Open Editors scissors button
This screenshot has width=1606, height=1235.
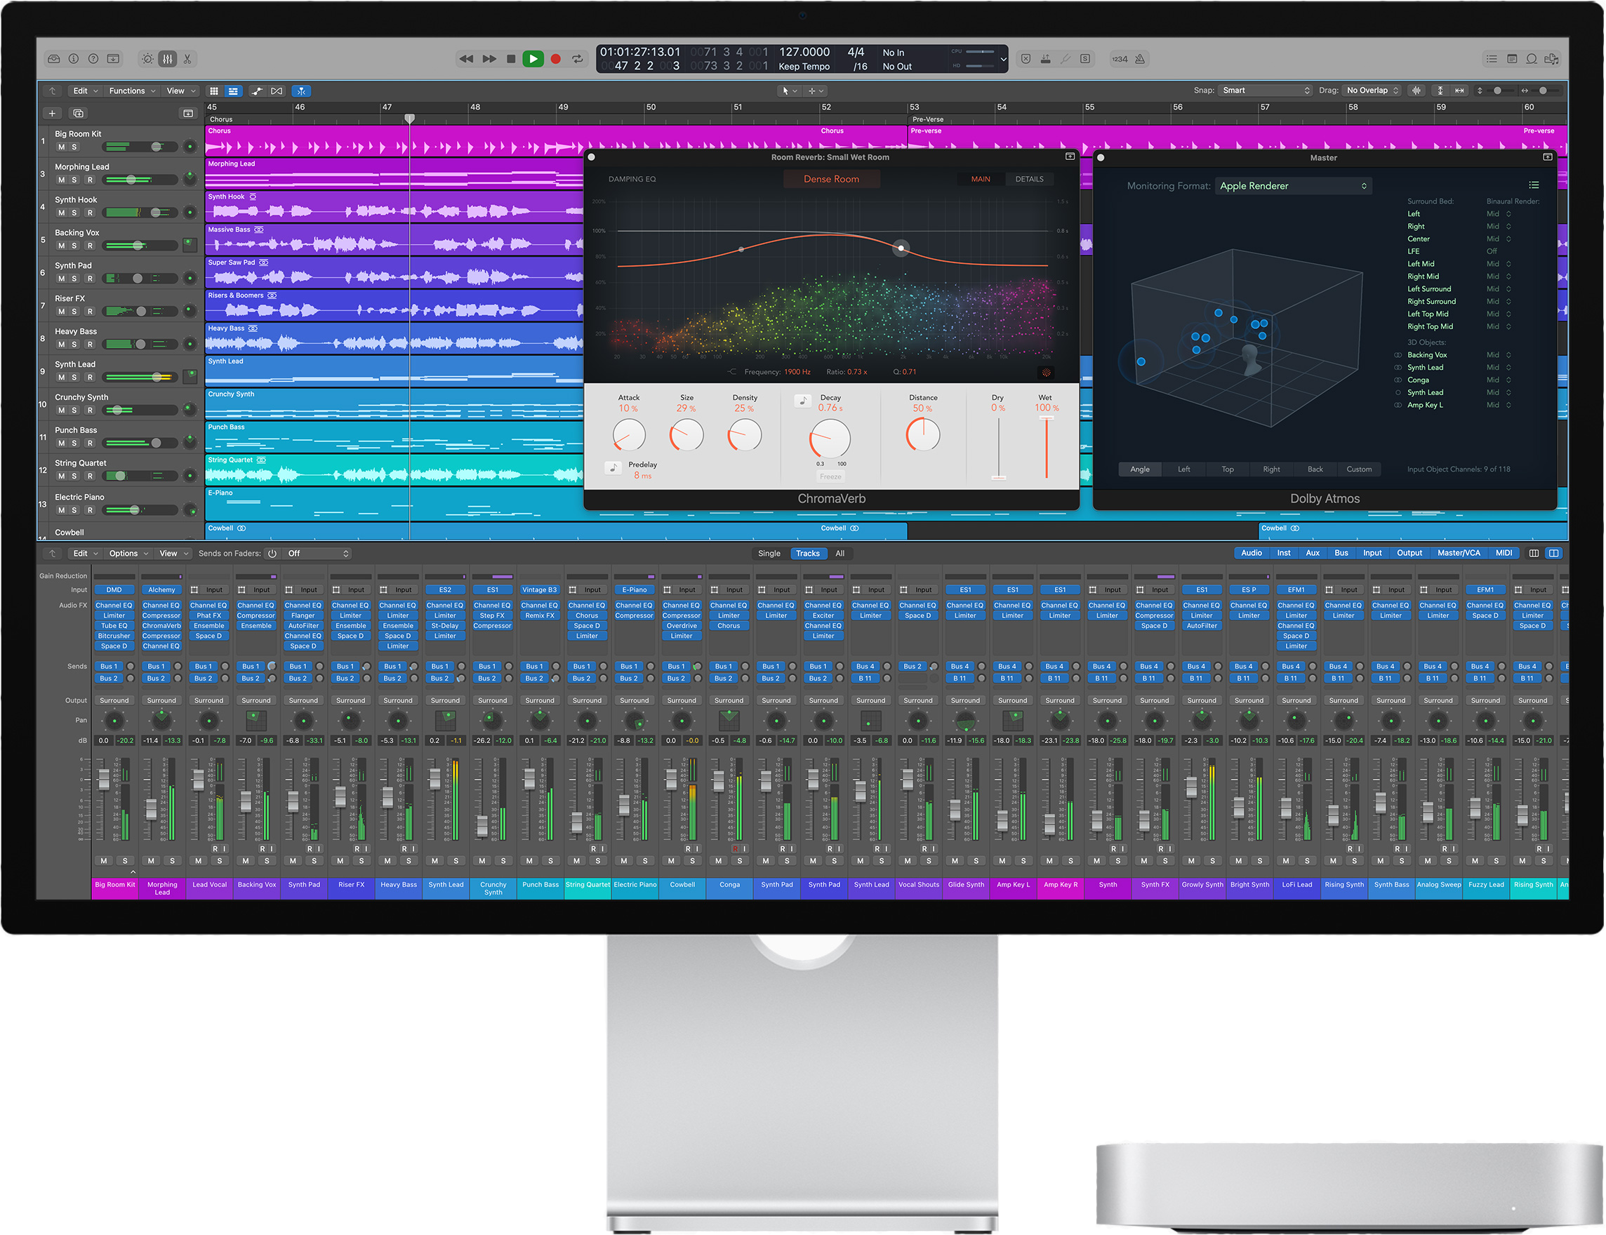click(187, 59)
